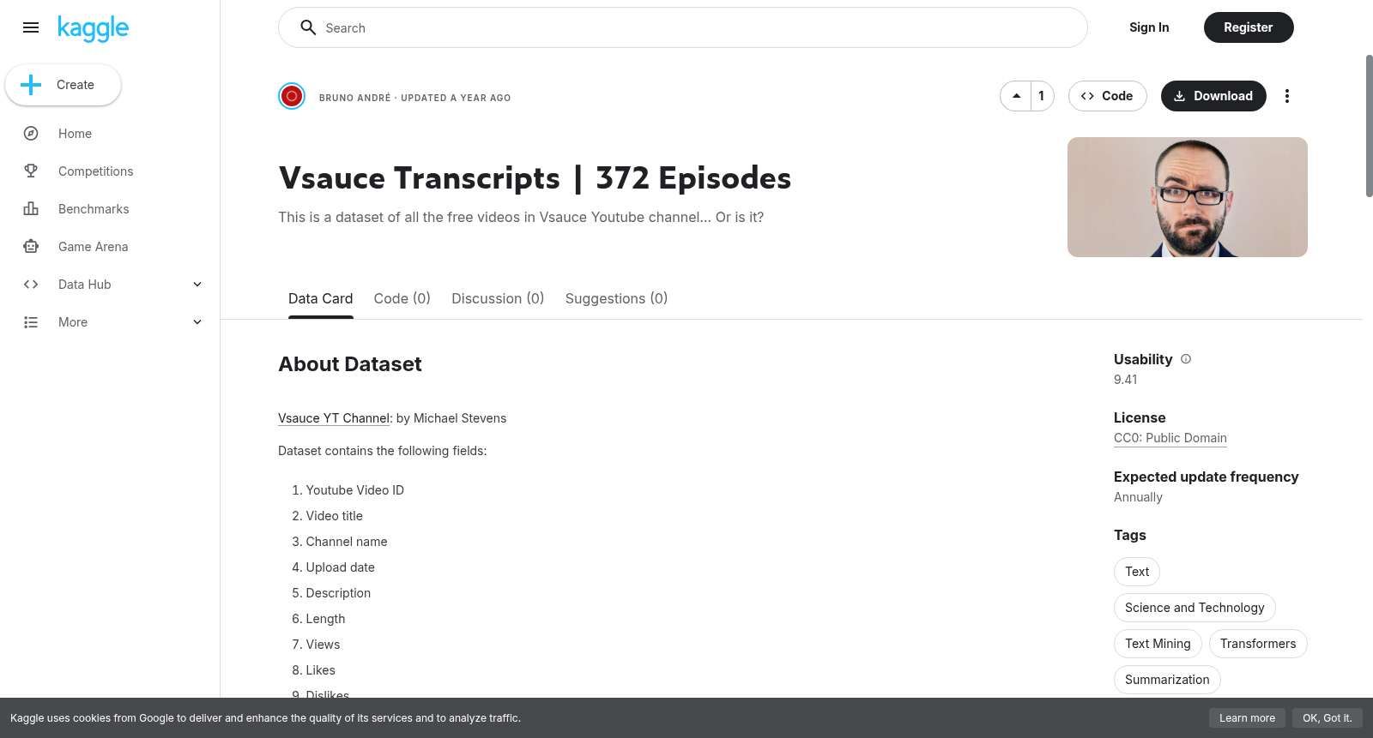Screen dimensions: 1373x738
Task: Click the Annually update frequency value
Action: pos(1138,497)
